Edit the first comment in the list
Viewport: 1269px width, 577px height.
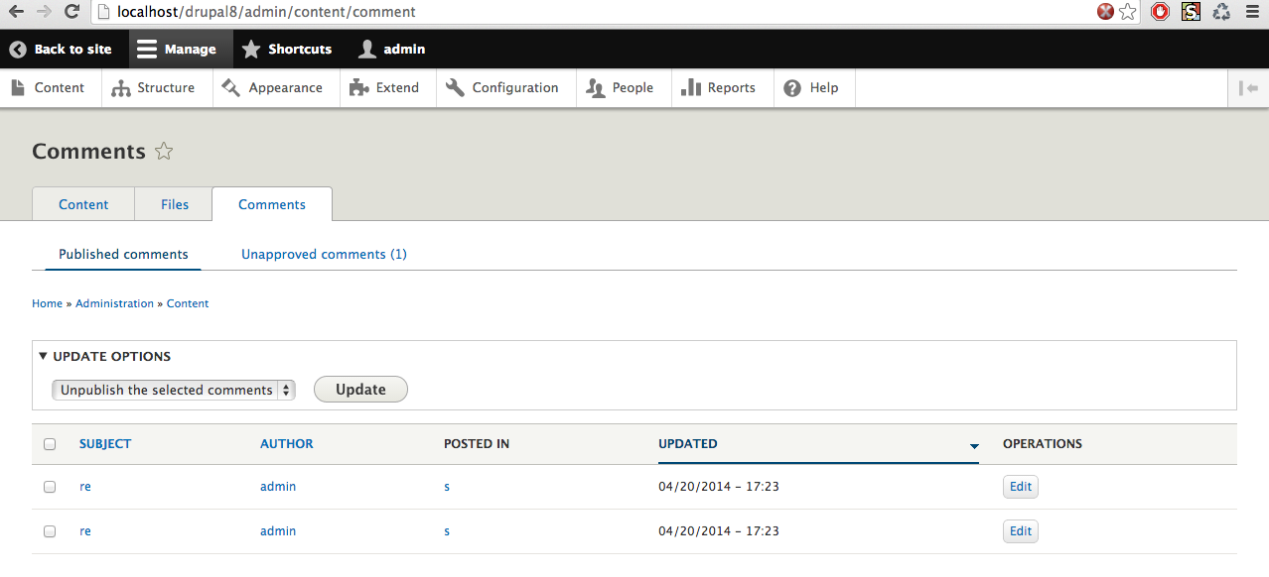[1020, 486]
